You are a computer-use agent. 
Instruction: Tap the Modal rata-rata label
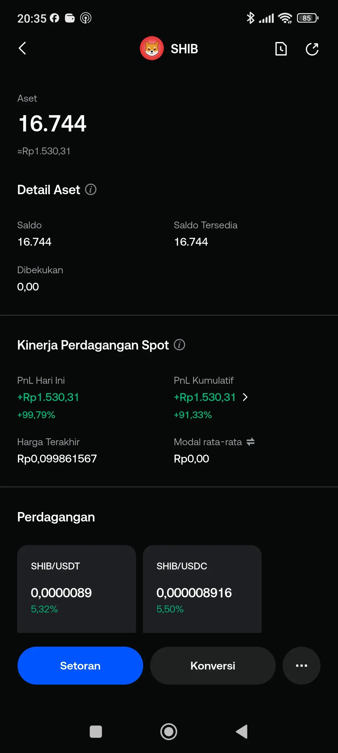coord(208,442)
